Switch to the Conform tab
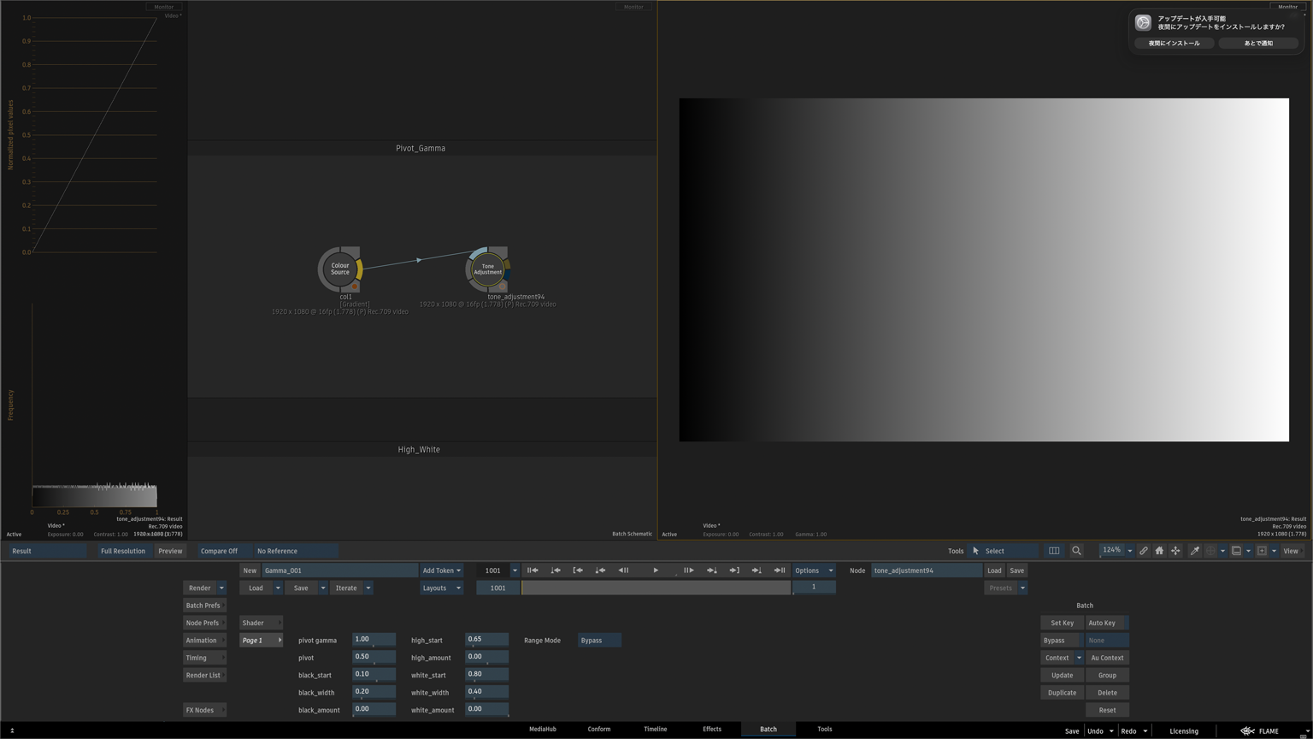The image size is (1313, 739). [599, 730]
